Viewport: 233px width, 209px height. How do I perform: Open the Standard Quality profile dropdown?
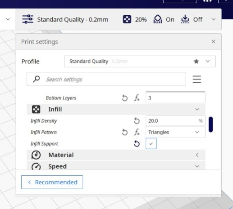(x=140, y=61)
